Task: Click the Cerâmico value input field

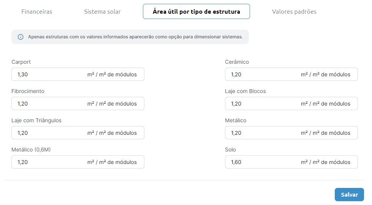Action: click(291, 74)
